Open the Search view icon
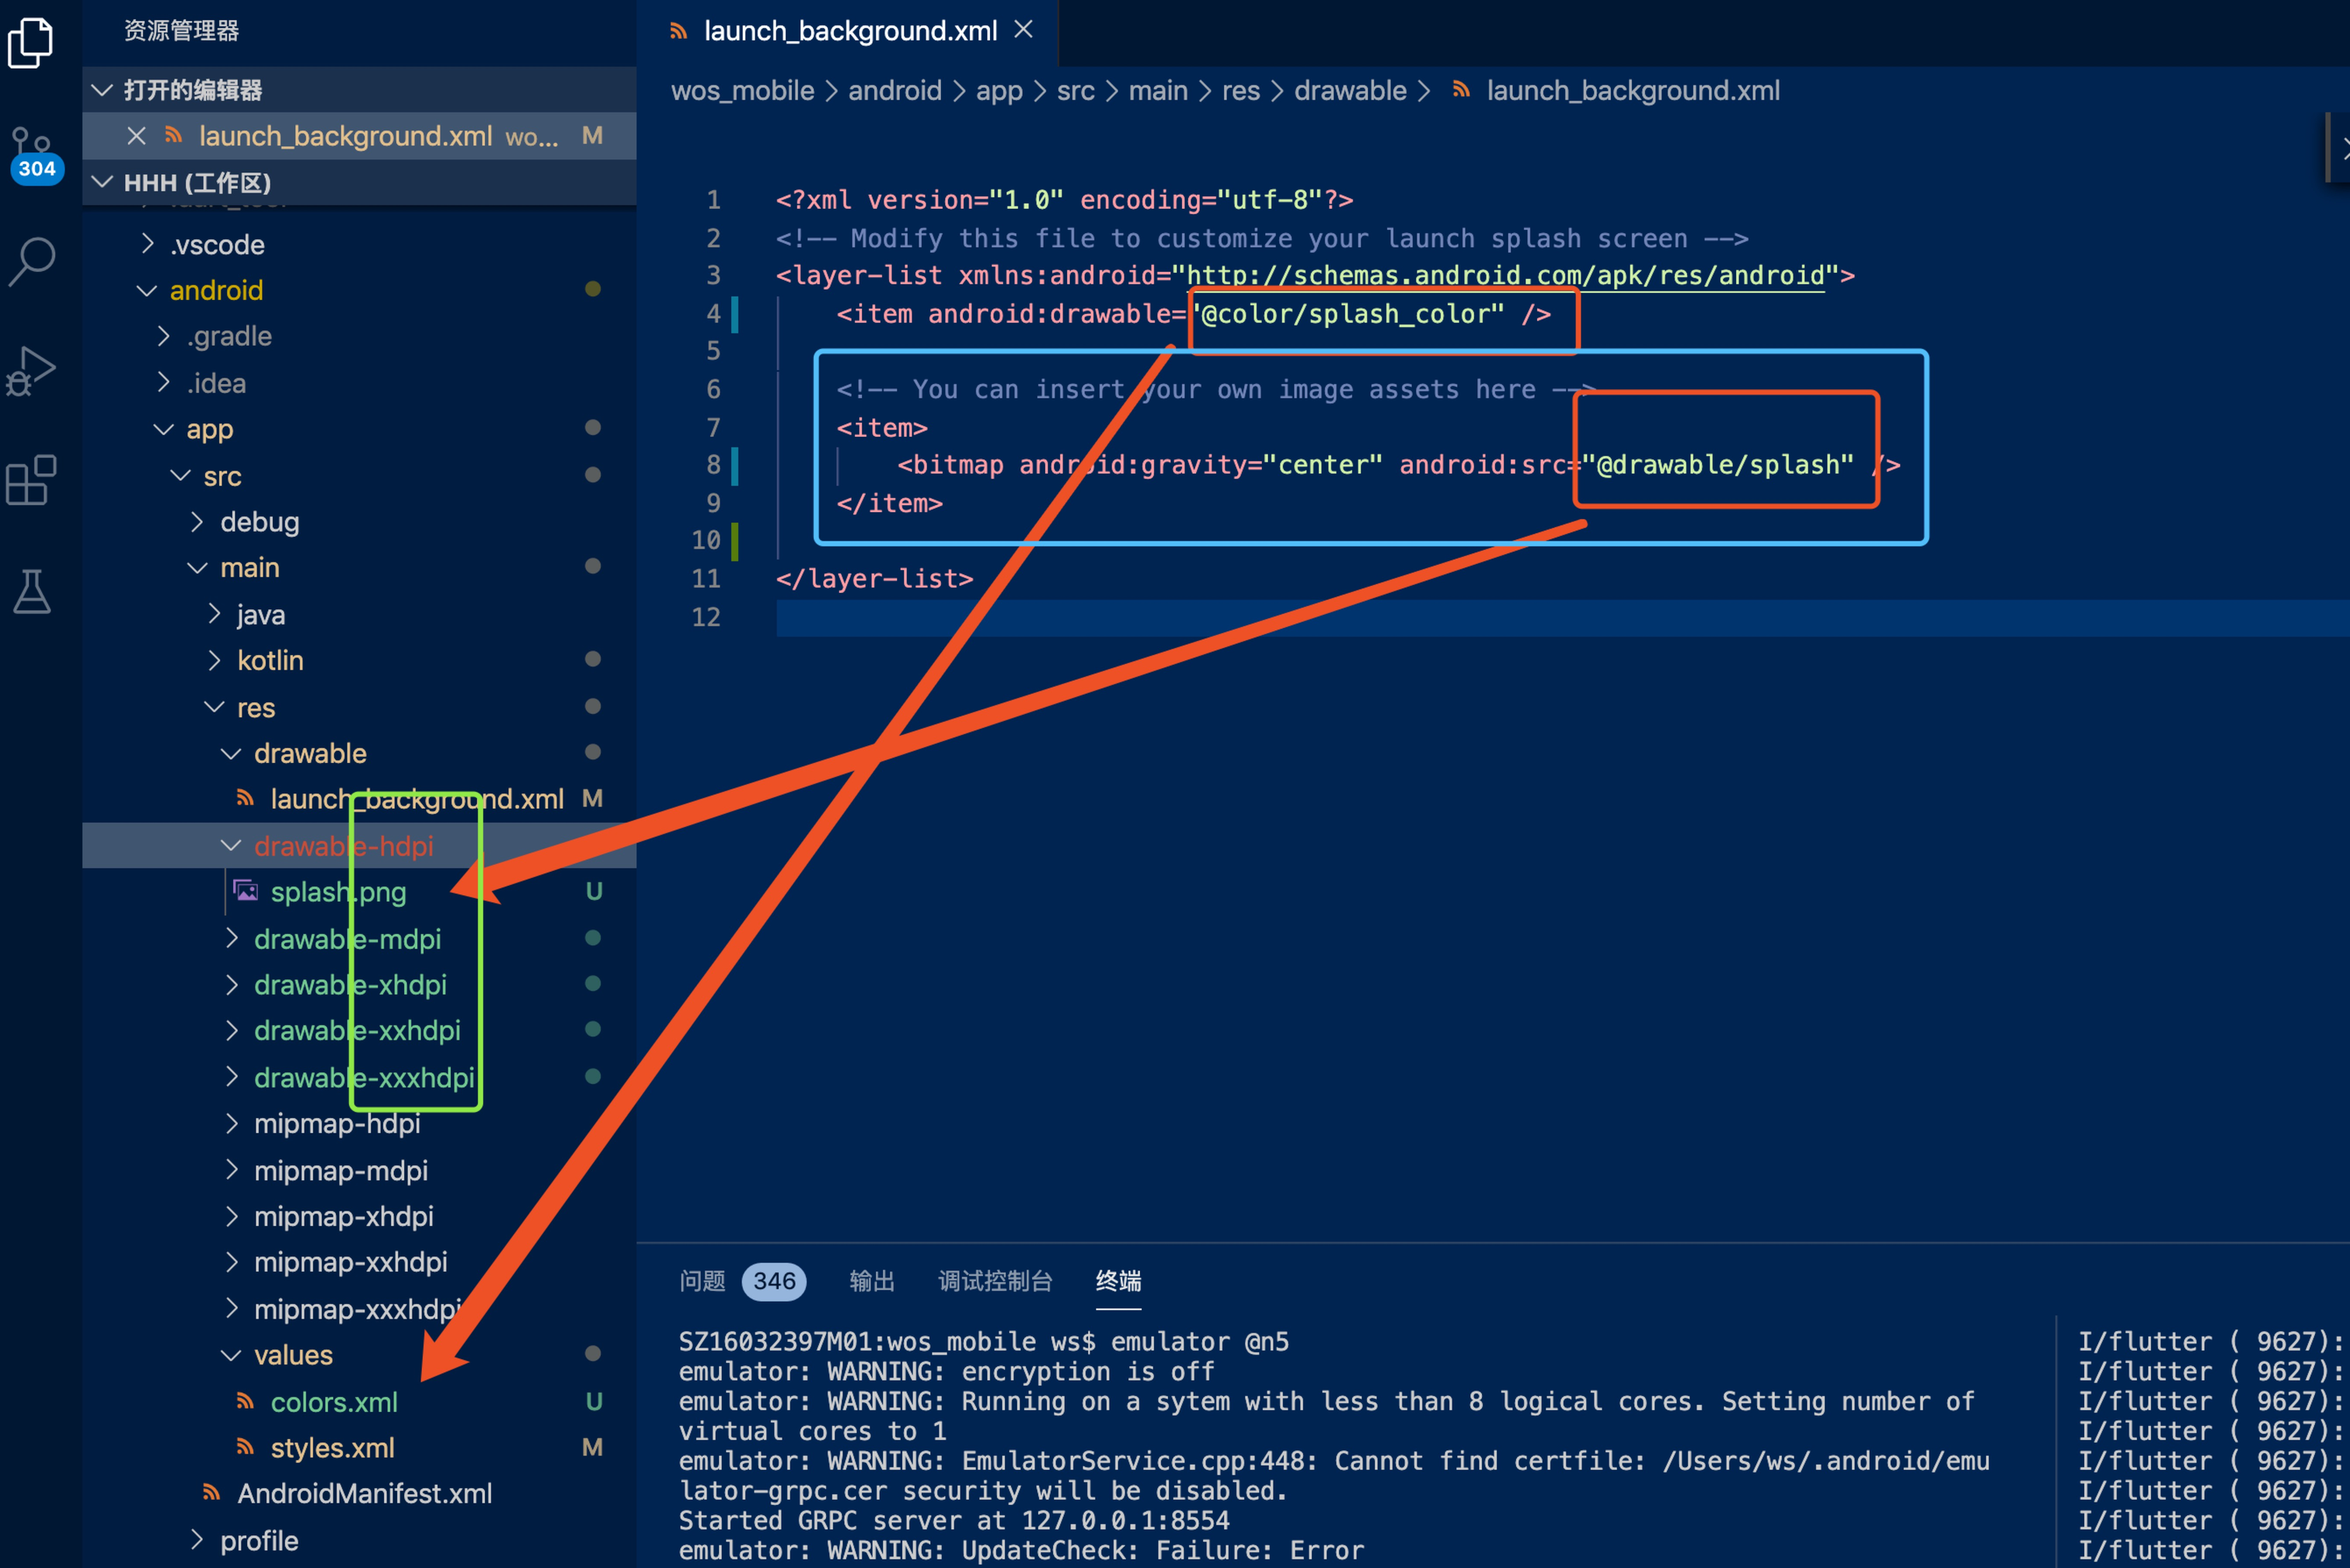The width and height of the screenshot is (2350, 1568). pos(32,260)
